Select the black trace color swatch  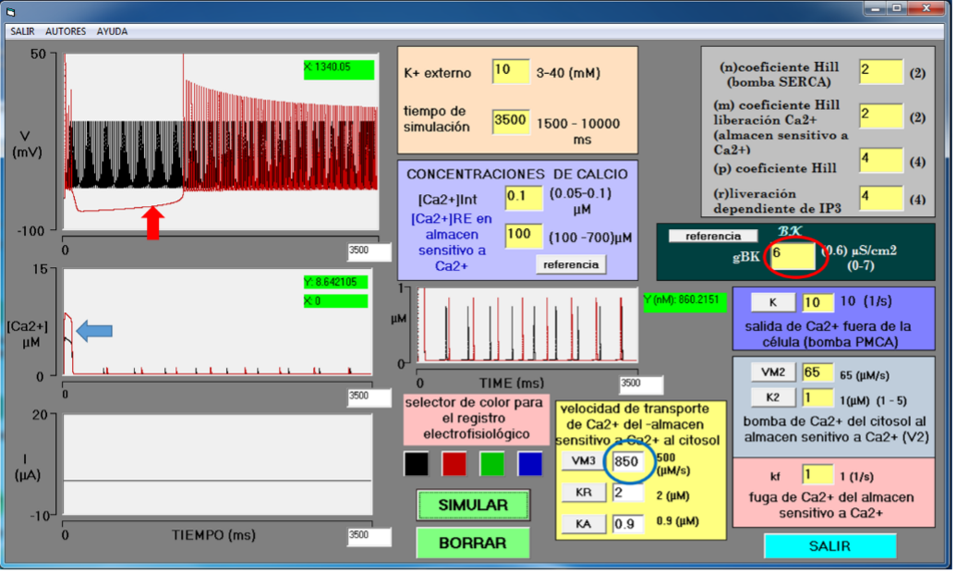[416, 464]
